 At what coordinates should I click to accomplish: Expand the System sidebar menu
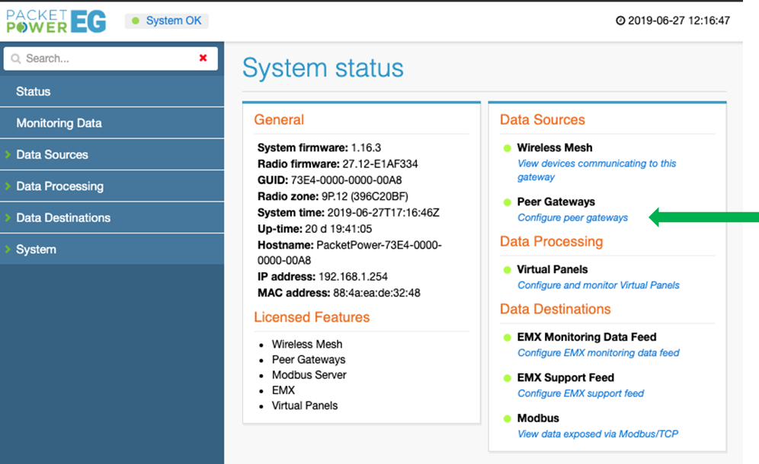tap(36, 249)
